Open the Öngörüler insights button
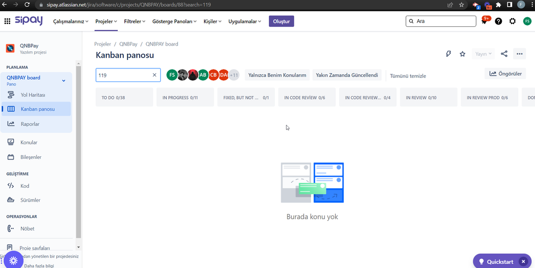Screen dimensions: 535x268 coord(506,74)
